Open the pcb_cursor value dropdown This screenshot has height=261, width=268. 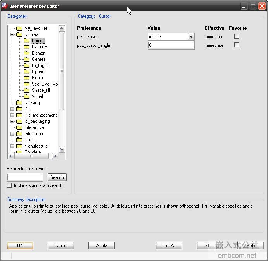[x=191, y=37]
